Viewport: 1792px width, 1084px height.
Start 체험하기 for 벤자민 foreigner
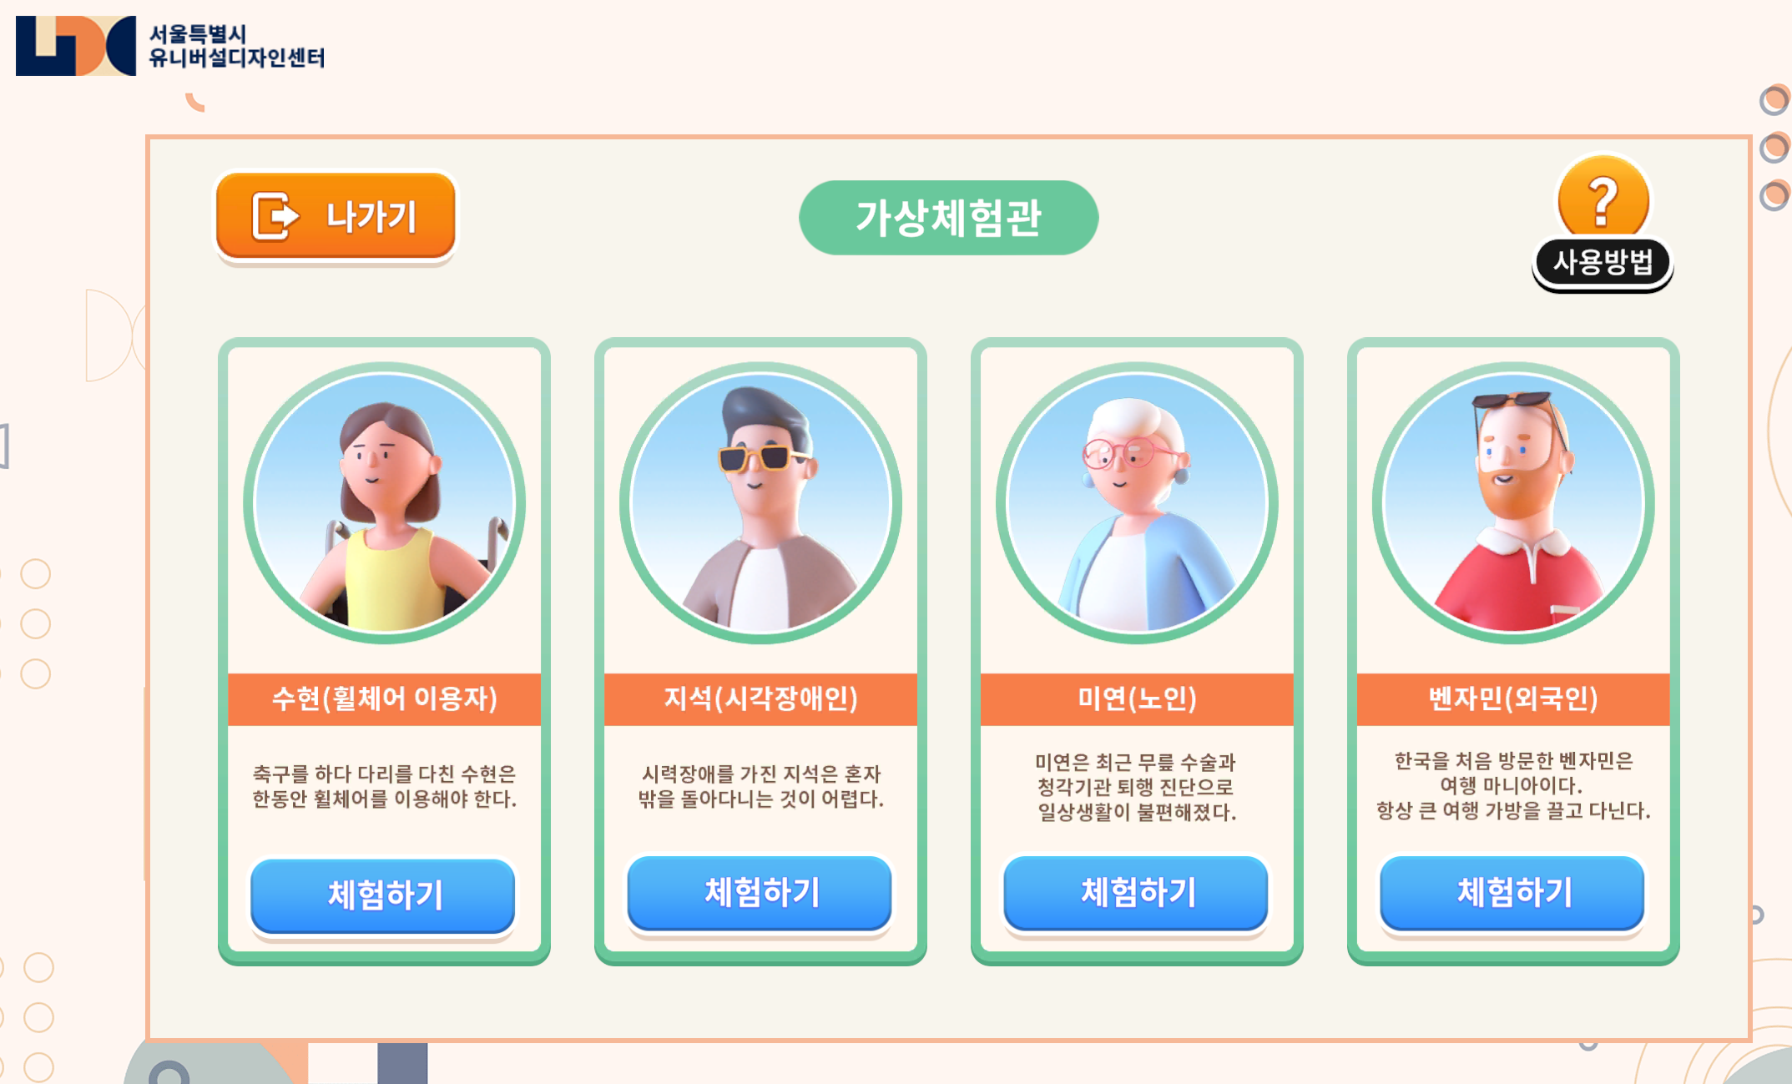[x=1512, y=893]
